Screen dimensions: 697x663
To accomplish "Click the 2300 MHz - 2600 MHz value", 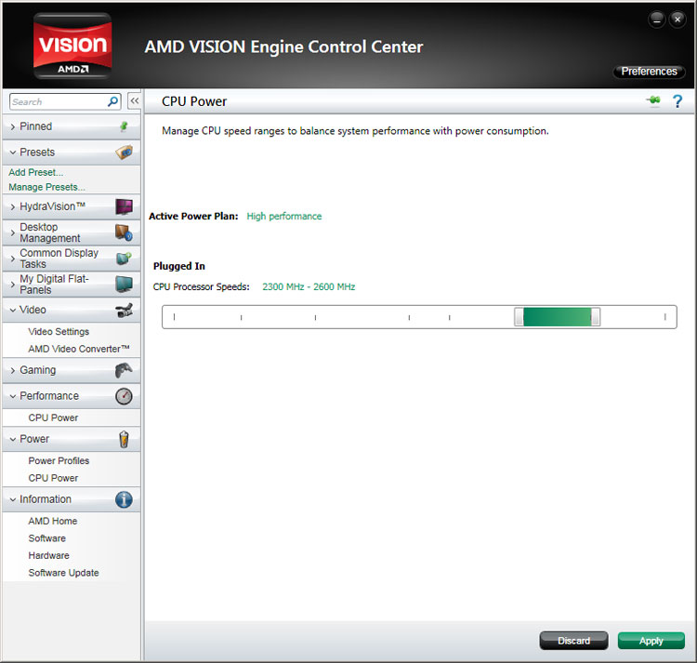I will 309,286.
